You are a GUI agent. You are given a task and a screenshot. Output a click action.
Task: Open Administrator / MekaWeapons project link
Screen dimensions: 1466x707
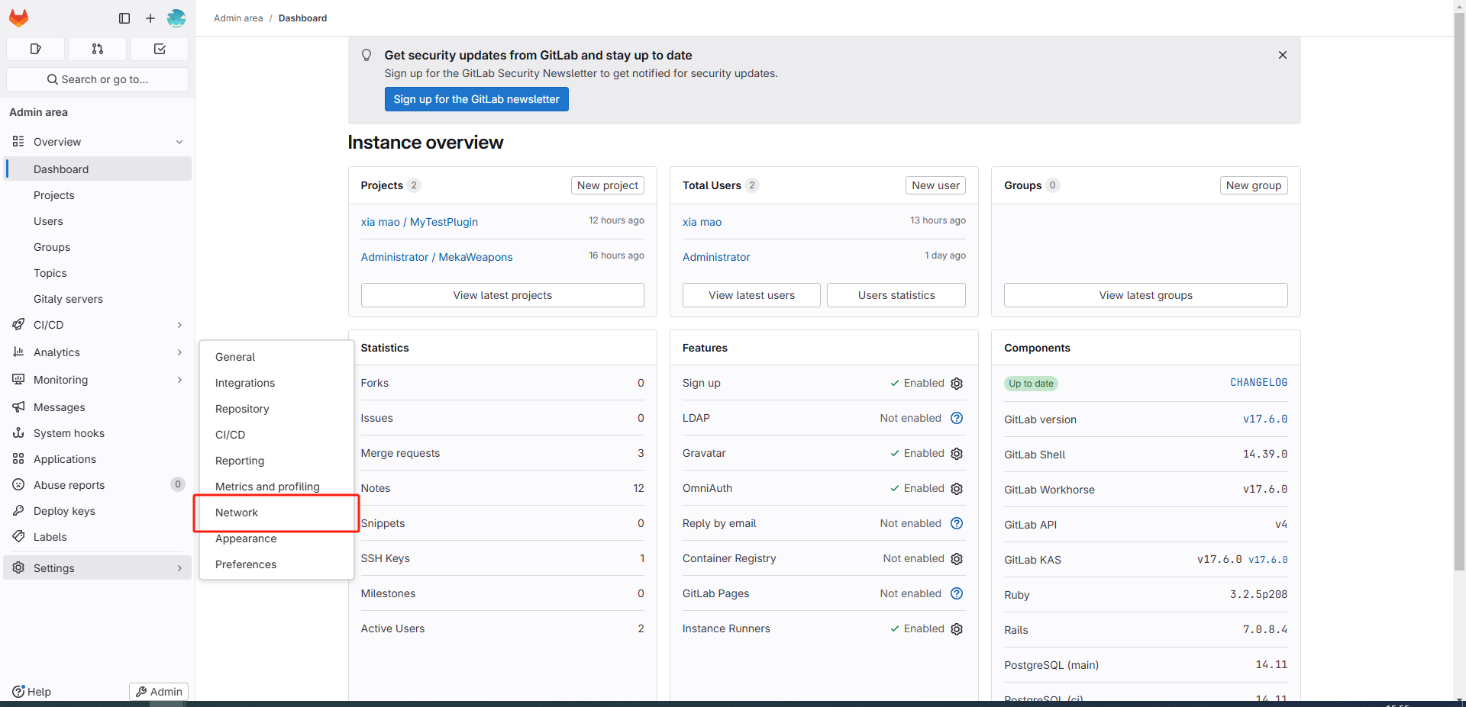coord(437,257)
